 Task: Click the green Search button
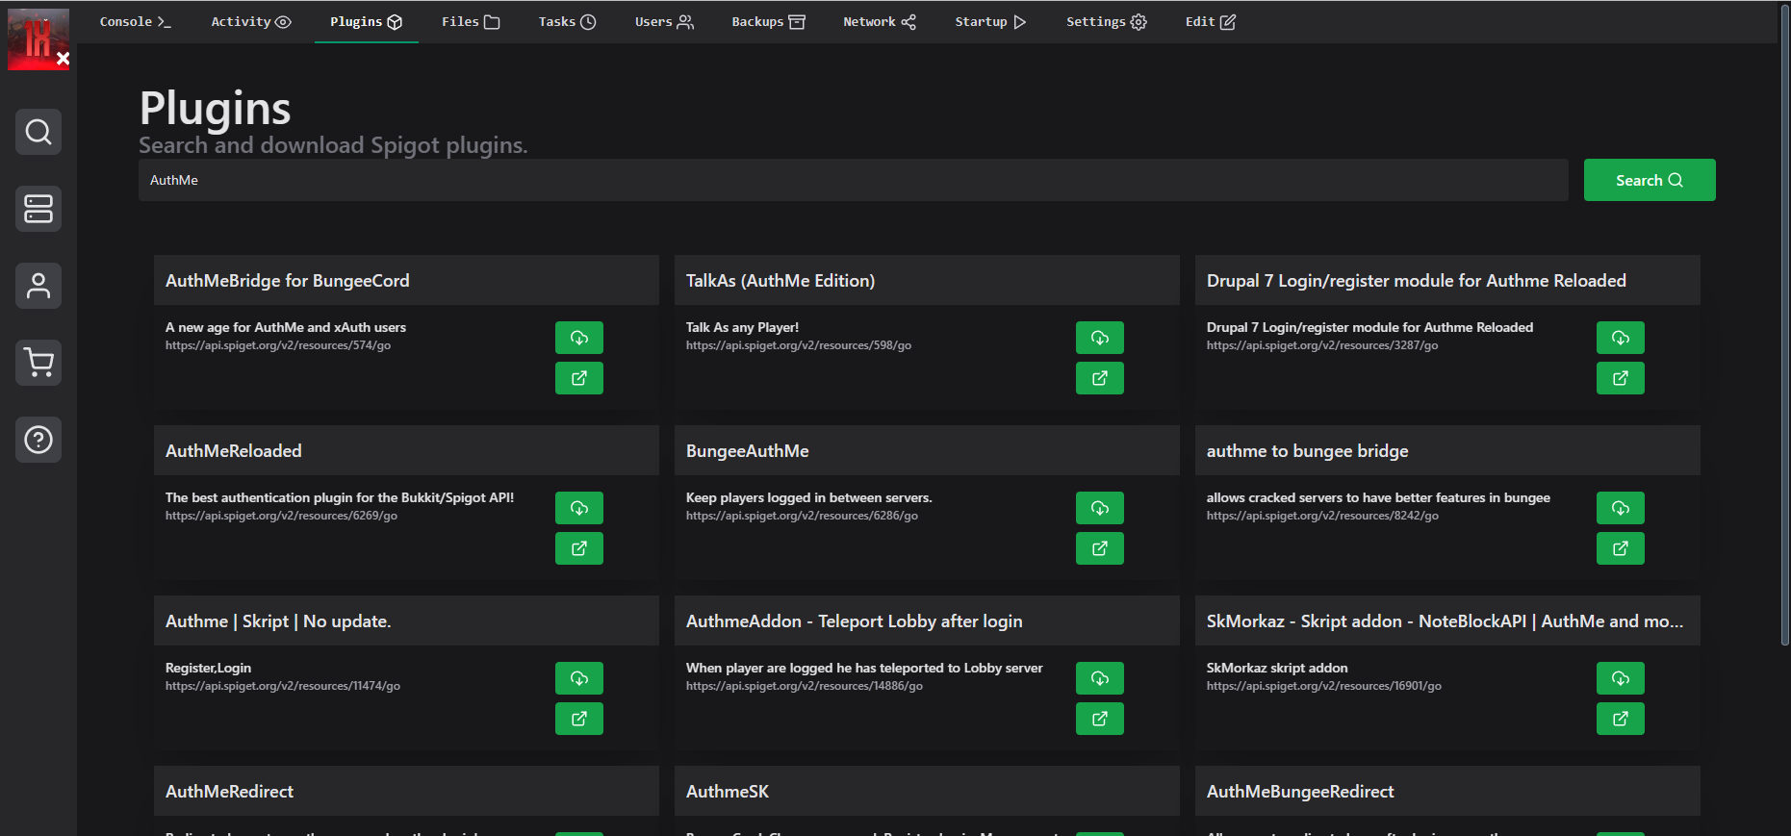(1650, 180)
